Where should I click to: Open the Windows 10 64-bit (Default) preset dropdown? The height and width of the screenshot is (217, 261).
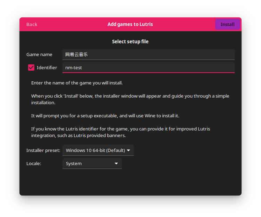click(98, 150)
